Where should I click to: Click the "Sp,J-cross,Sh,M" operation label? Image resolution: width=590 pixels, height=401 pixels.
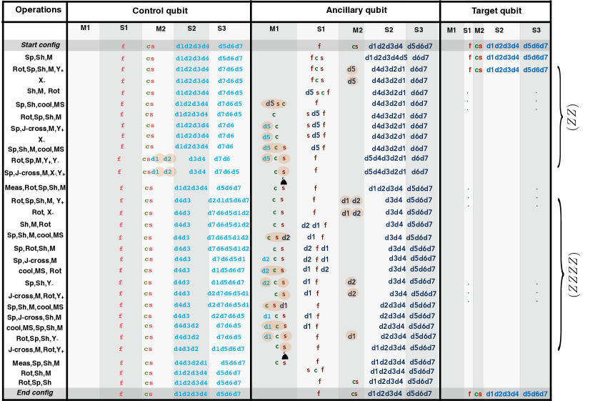point(34,317)
